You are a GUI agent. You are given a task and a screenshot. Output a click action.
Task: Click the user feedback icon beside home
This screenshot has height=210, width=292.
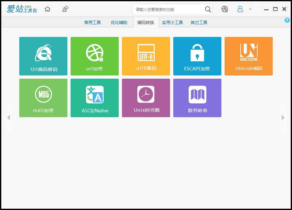point(65,9)
